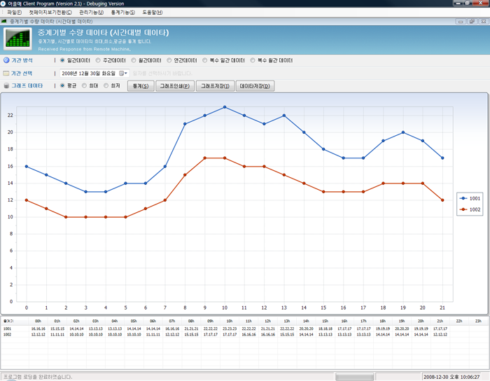Open the 파일(F) menu
The height and width of the screenshot is (381, 490).
15,12
